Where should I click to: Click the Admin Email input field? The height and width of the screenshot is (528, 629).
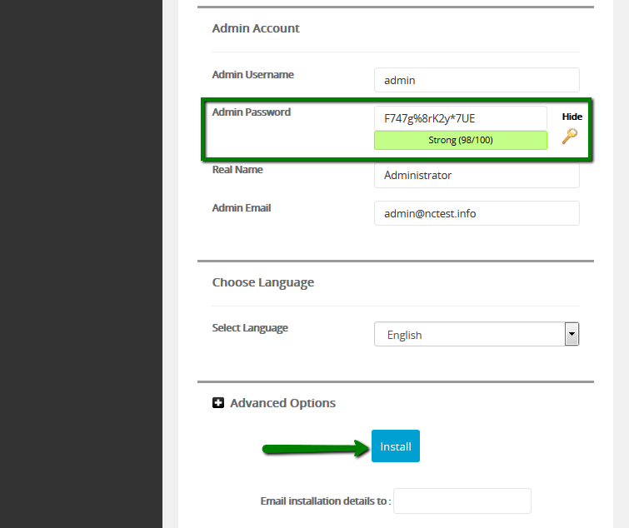click(477, 213)
